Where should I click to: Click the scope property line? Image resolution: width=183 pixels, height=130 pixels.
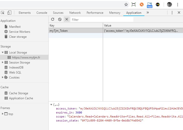coord(119,116)
